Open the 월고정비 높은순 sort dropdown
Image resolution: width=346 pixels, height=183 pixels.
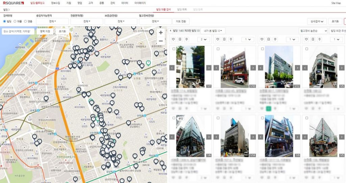point(314,31)
